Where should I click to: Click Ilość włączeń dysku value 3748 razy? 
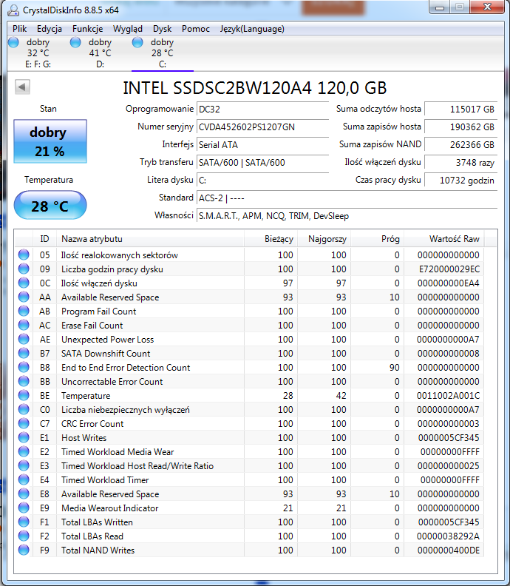click(461, 163)
